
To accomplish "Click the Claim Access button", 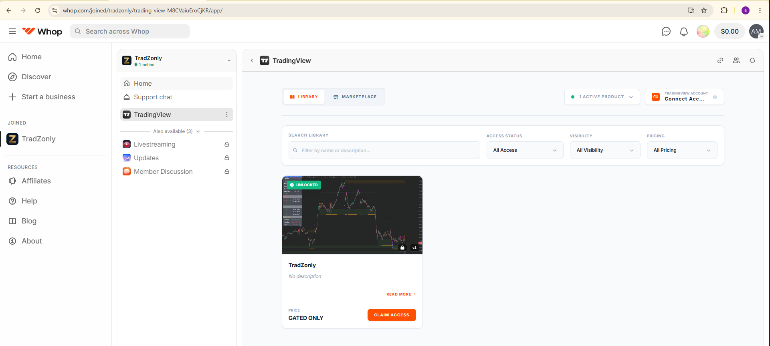I will pyautogui.click(x=392, y=315).
